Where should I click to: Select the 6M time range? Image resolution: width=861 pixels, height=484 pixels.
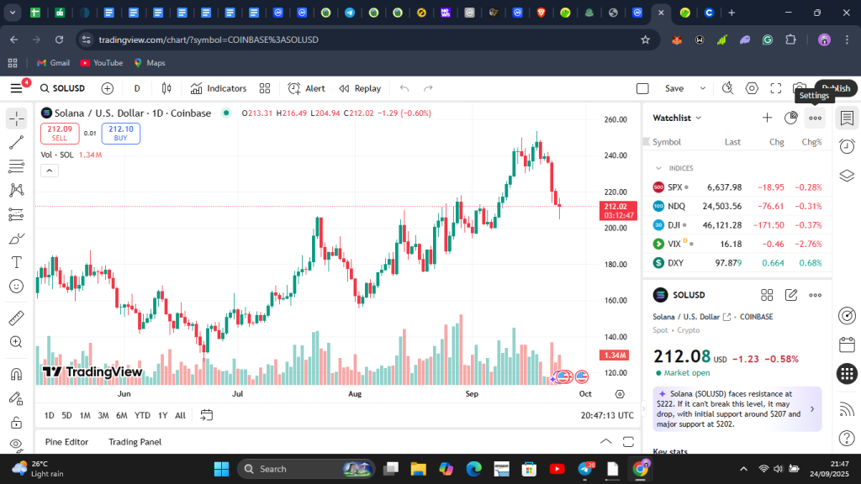click(x=122, y=415)
